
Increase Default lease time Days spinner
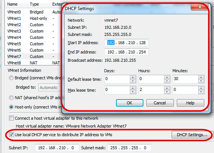click(133, 77)
